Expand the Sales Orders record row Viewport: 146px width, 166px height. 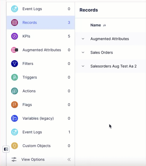click(83, 52)
